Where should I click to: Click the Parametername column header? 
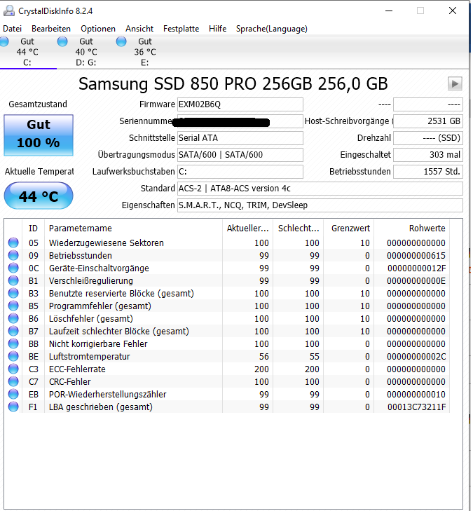pyautogui.click(x=133, y=228)
